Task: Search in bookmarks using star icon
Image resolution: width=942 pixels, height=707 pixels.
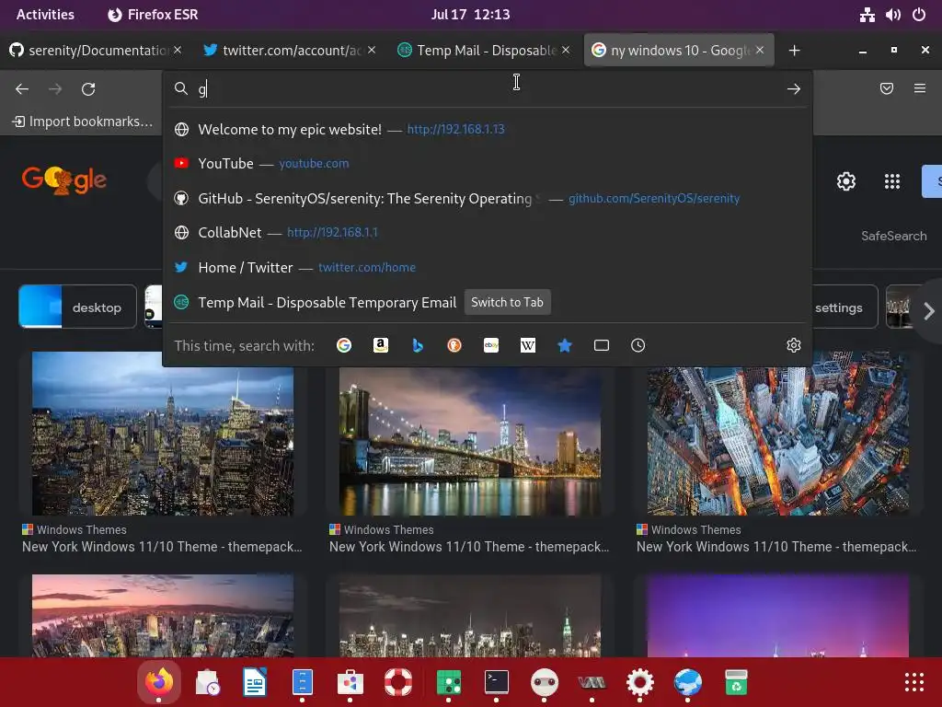Action: click(x=565, y=345)
